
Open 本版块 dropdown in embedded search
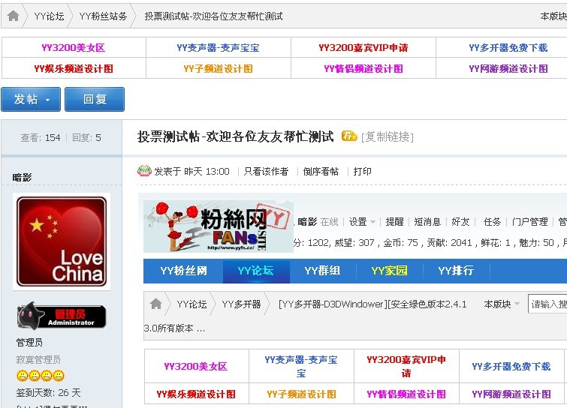point(501,304)
